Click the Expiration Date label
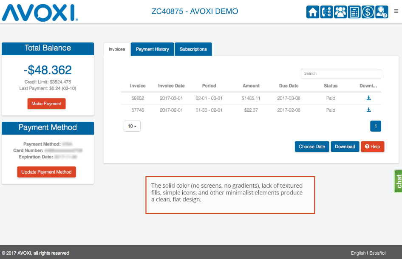402x259 pixels. click(36, 157)
